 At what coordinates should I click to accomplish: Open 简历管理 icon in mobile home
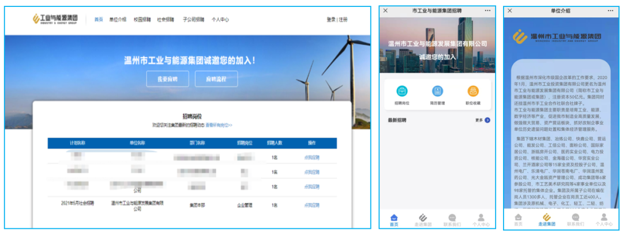(437, 91)
